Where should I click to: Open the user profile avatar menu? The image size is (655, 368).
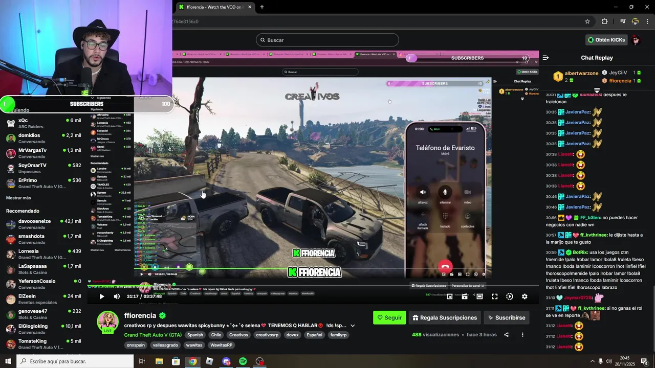point(636,40)
